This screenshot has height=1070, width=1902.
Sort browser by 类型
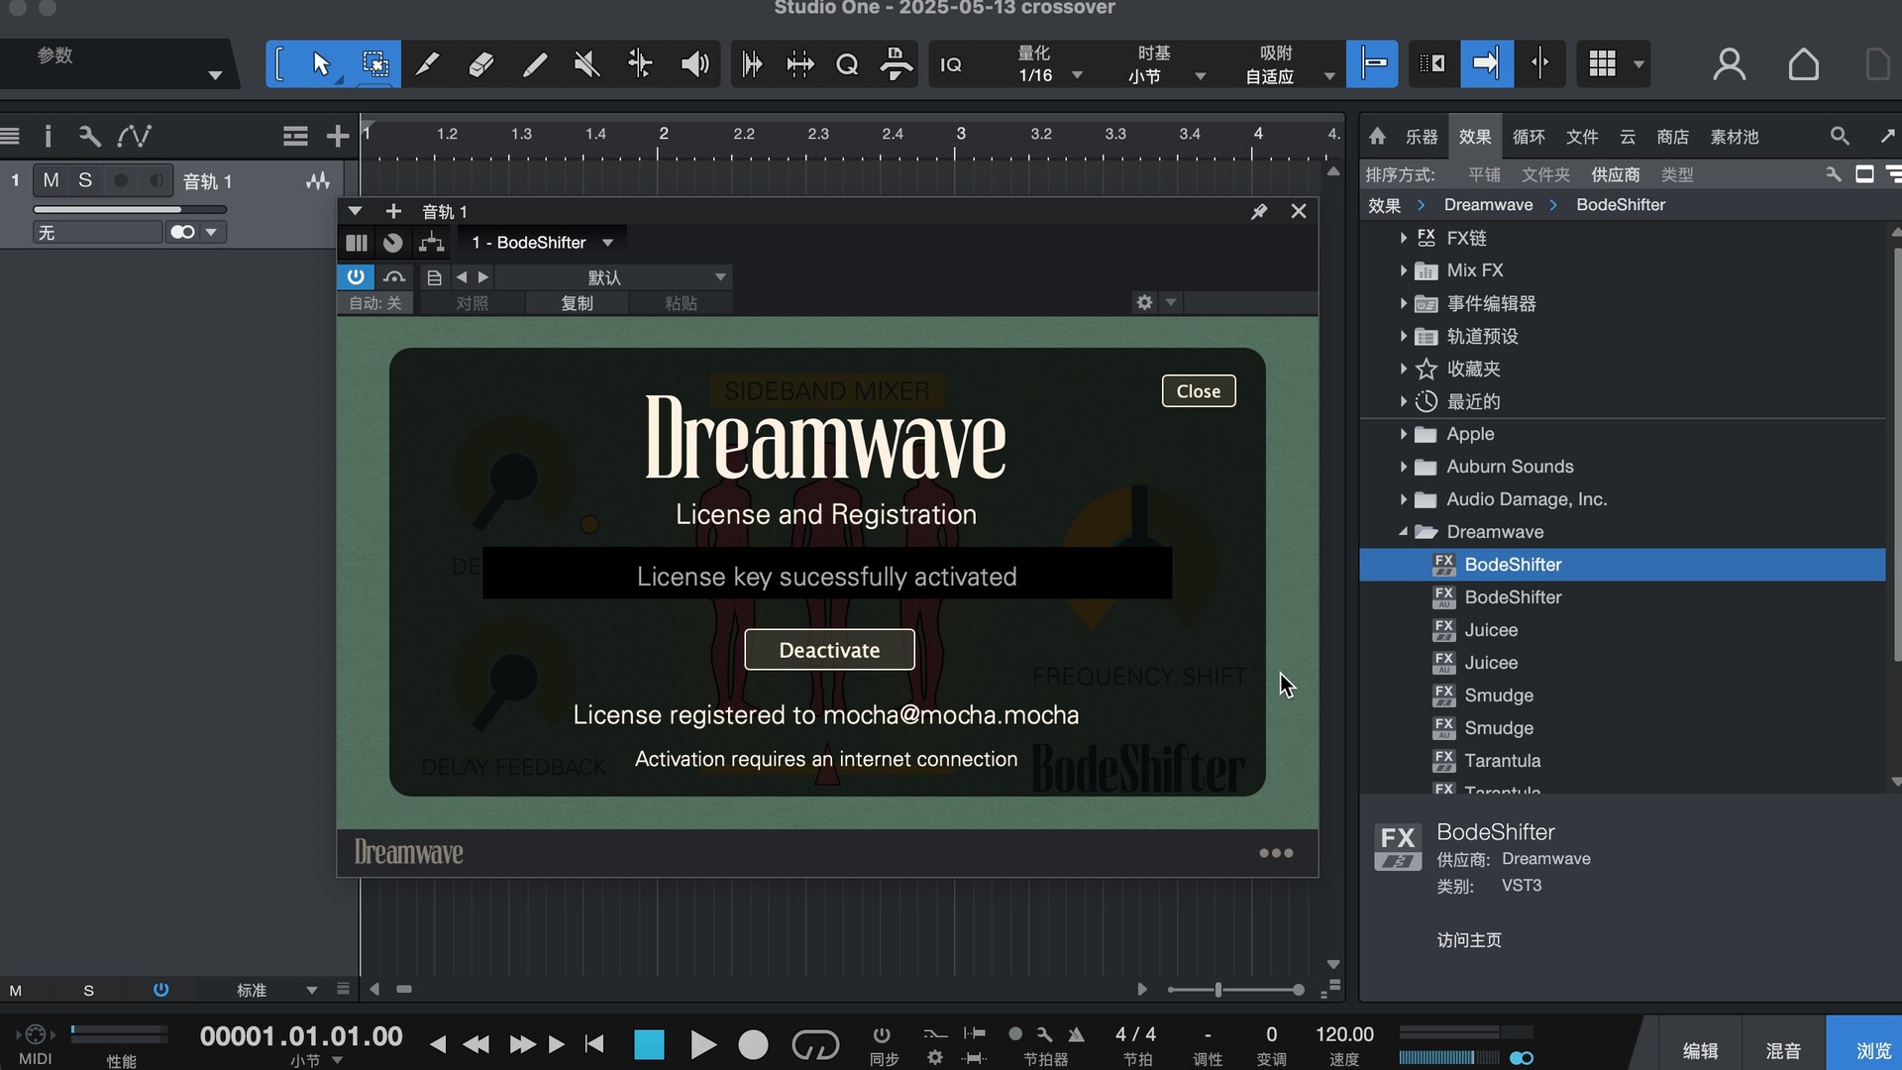pyautogui.click(x=1677, y=175)
